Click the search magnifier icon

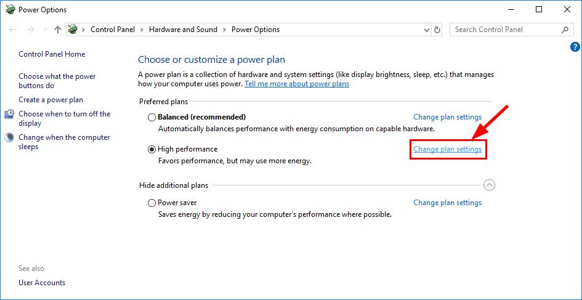(565, 30)
